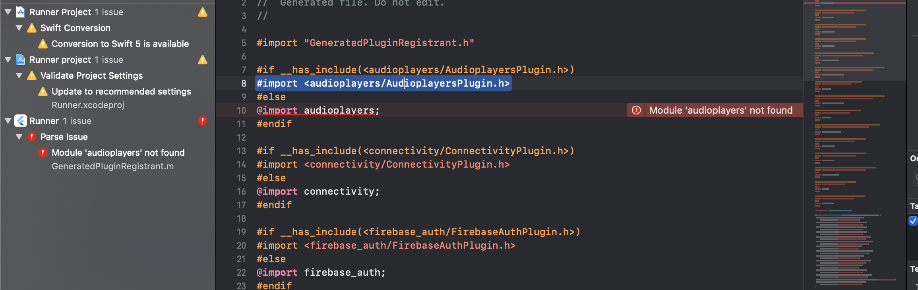Click the warning triangle next to Swift Conversion
Viewport: 918px width, 290px height.
click(31, 28)
